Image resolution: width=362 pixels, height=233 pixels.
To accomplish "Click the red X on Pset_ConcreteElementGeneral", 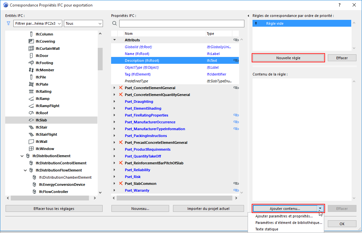I will coord(121,88).
